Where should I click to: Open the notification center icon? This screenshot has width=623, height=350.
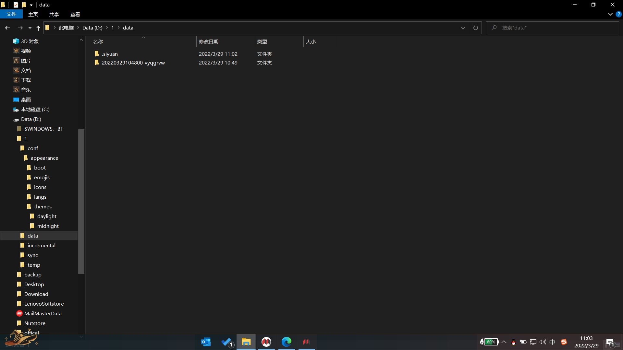[x=610, y=342]
